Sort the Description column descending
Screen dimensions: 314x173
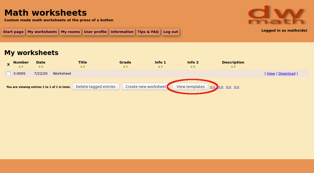235,66
